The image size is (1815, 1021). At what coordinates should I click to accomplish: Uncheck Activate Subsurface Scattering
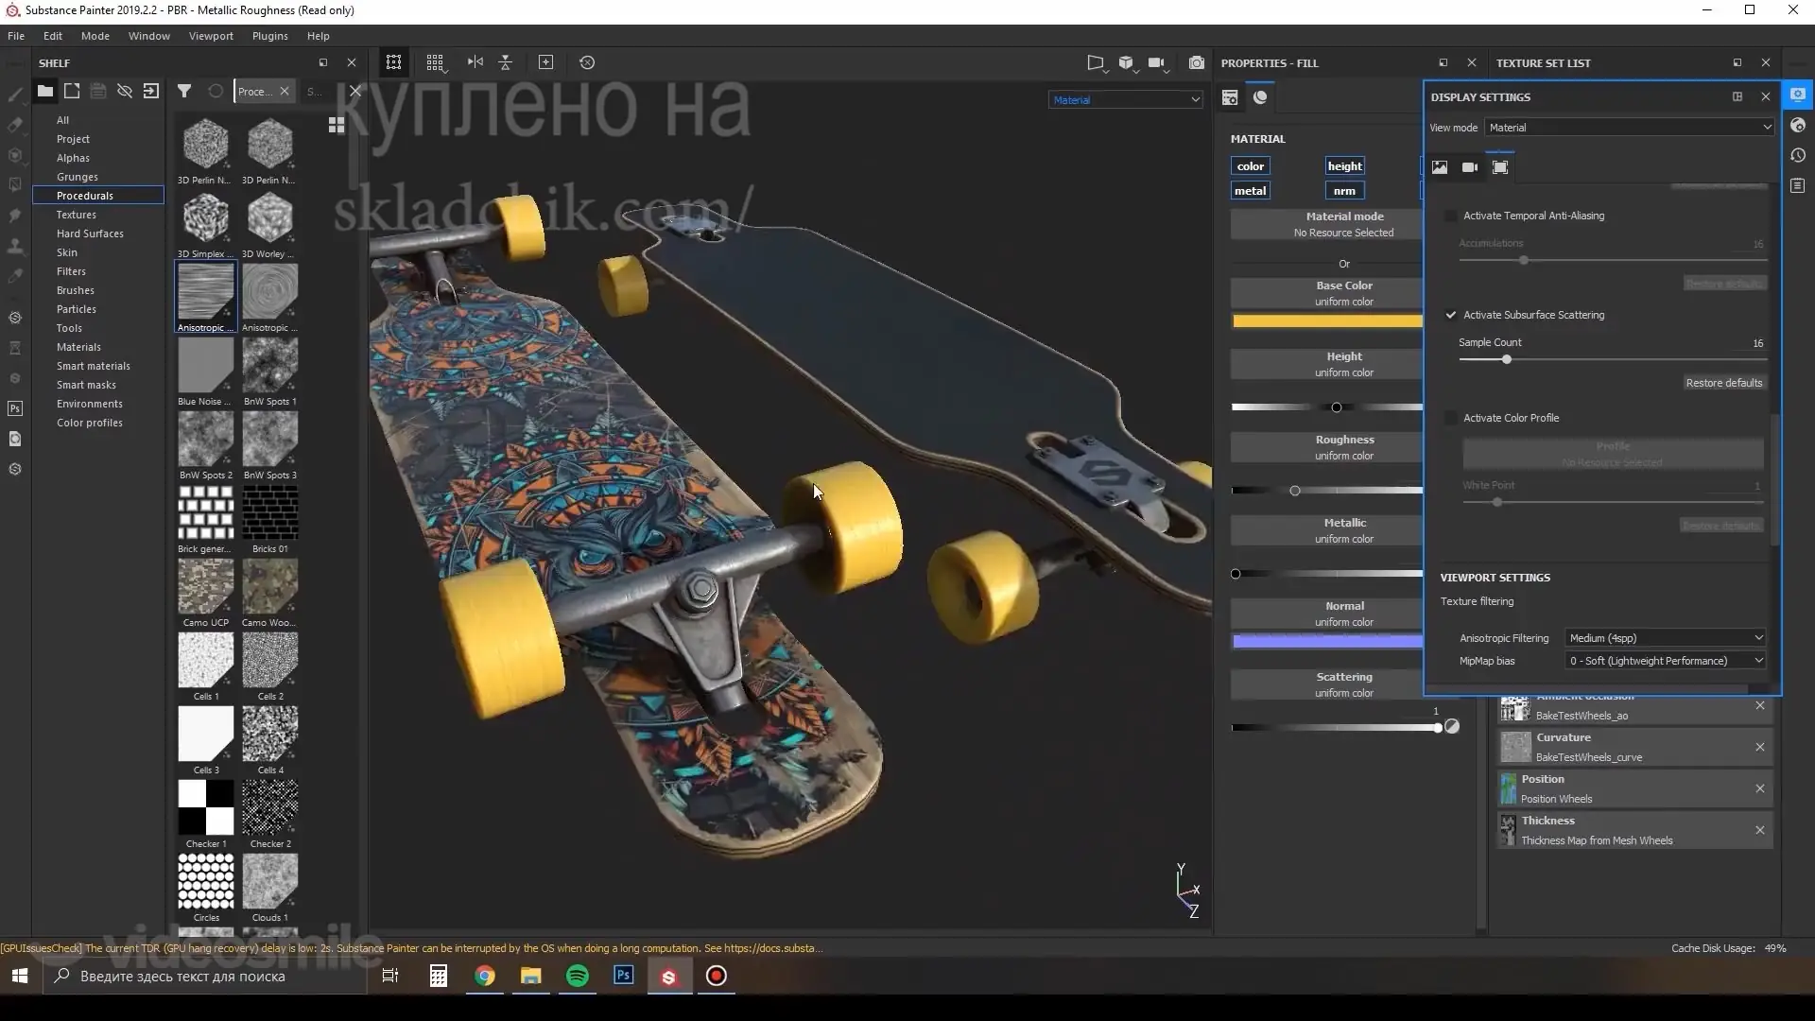[x=1451, y=315]
